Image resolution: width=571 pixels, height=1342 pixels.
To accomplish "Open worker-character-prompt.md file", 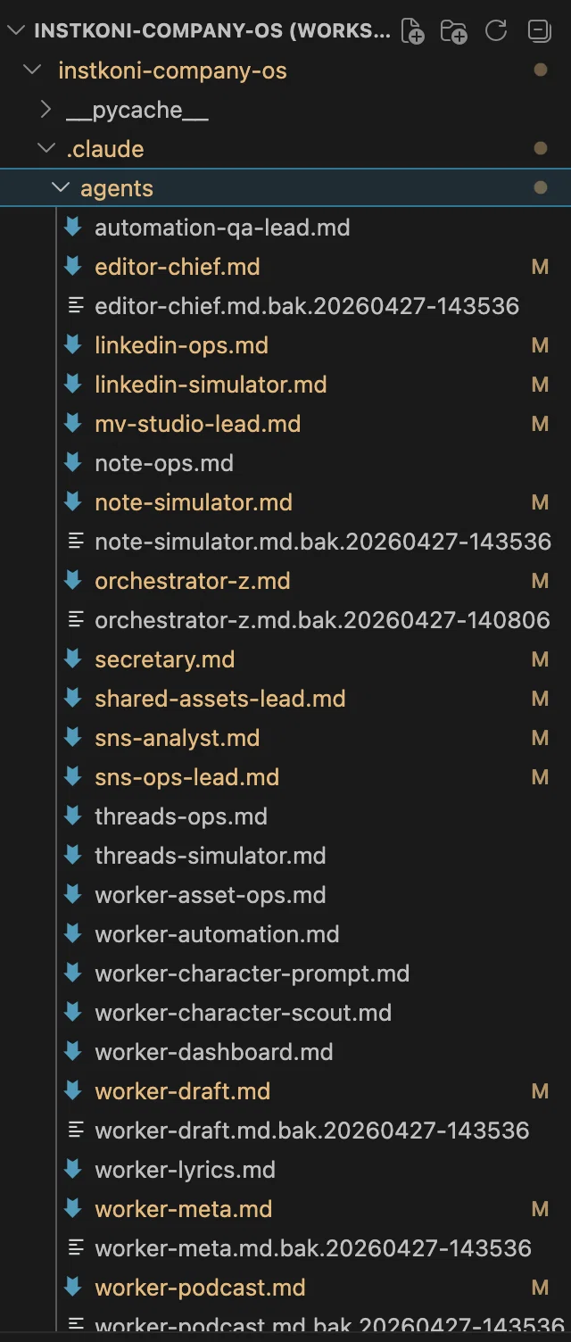I will coord(252,973).
